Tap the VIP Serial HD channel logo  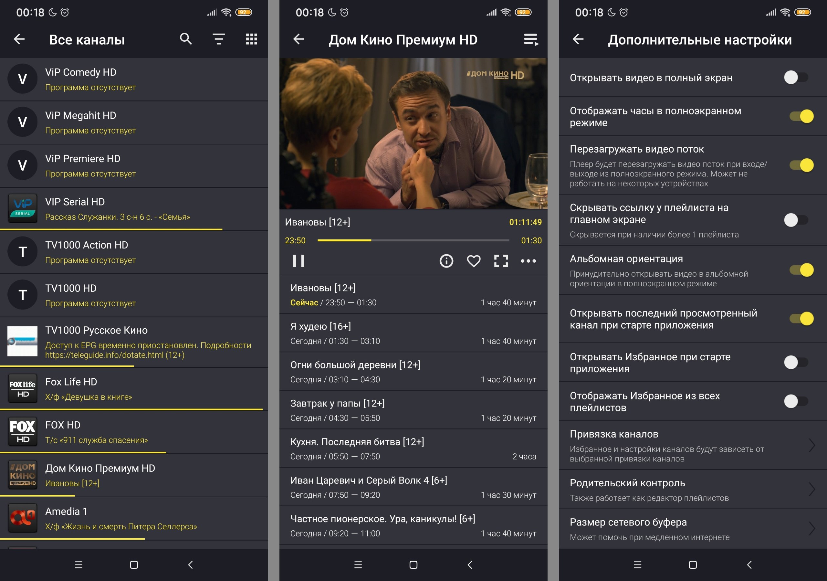22,208
